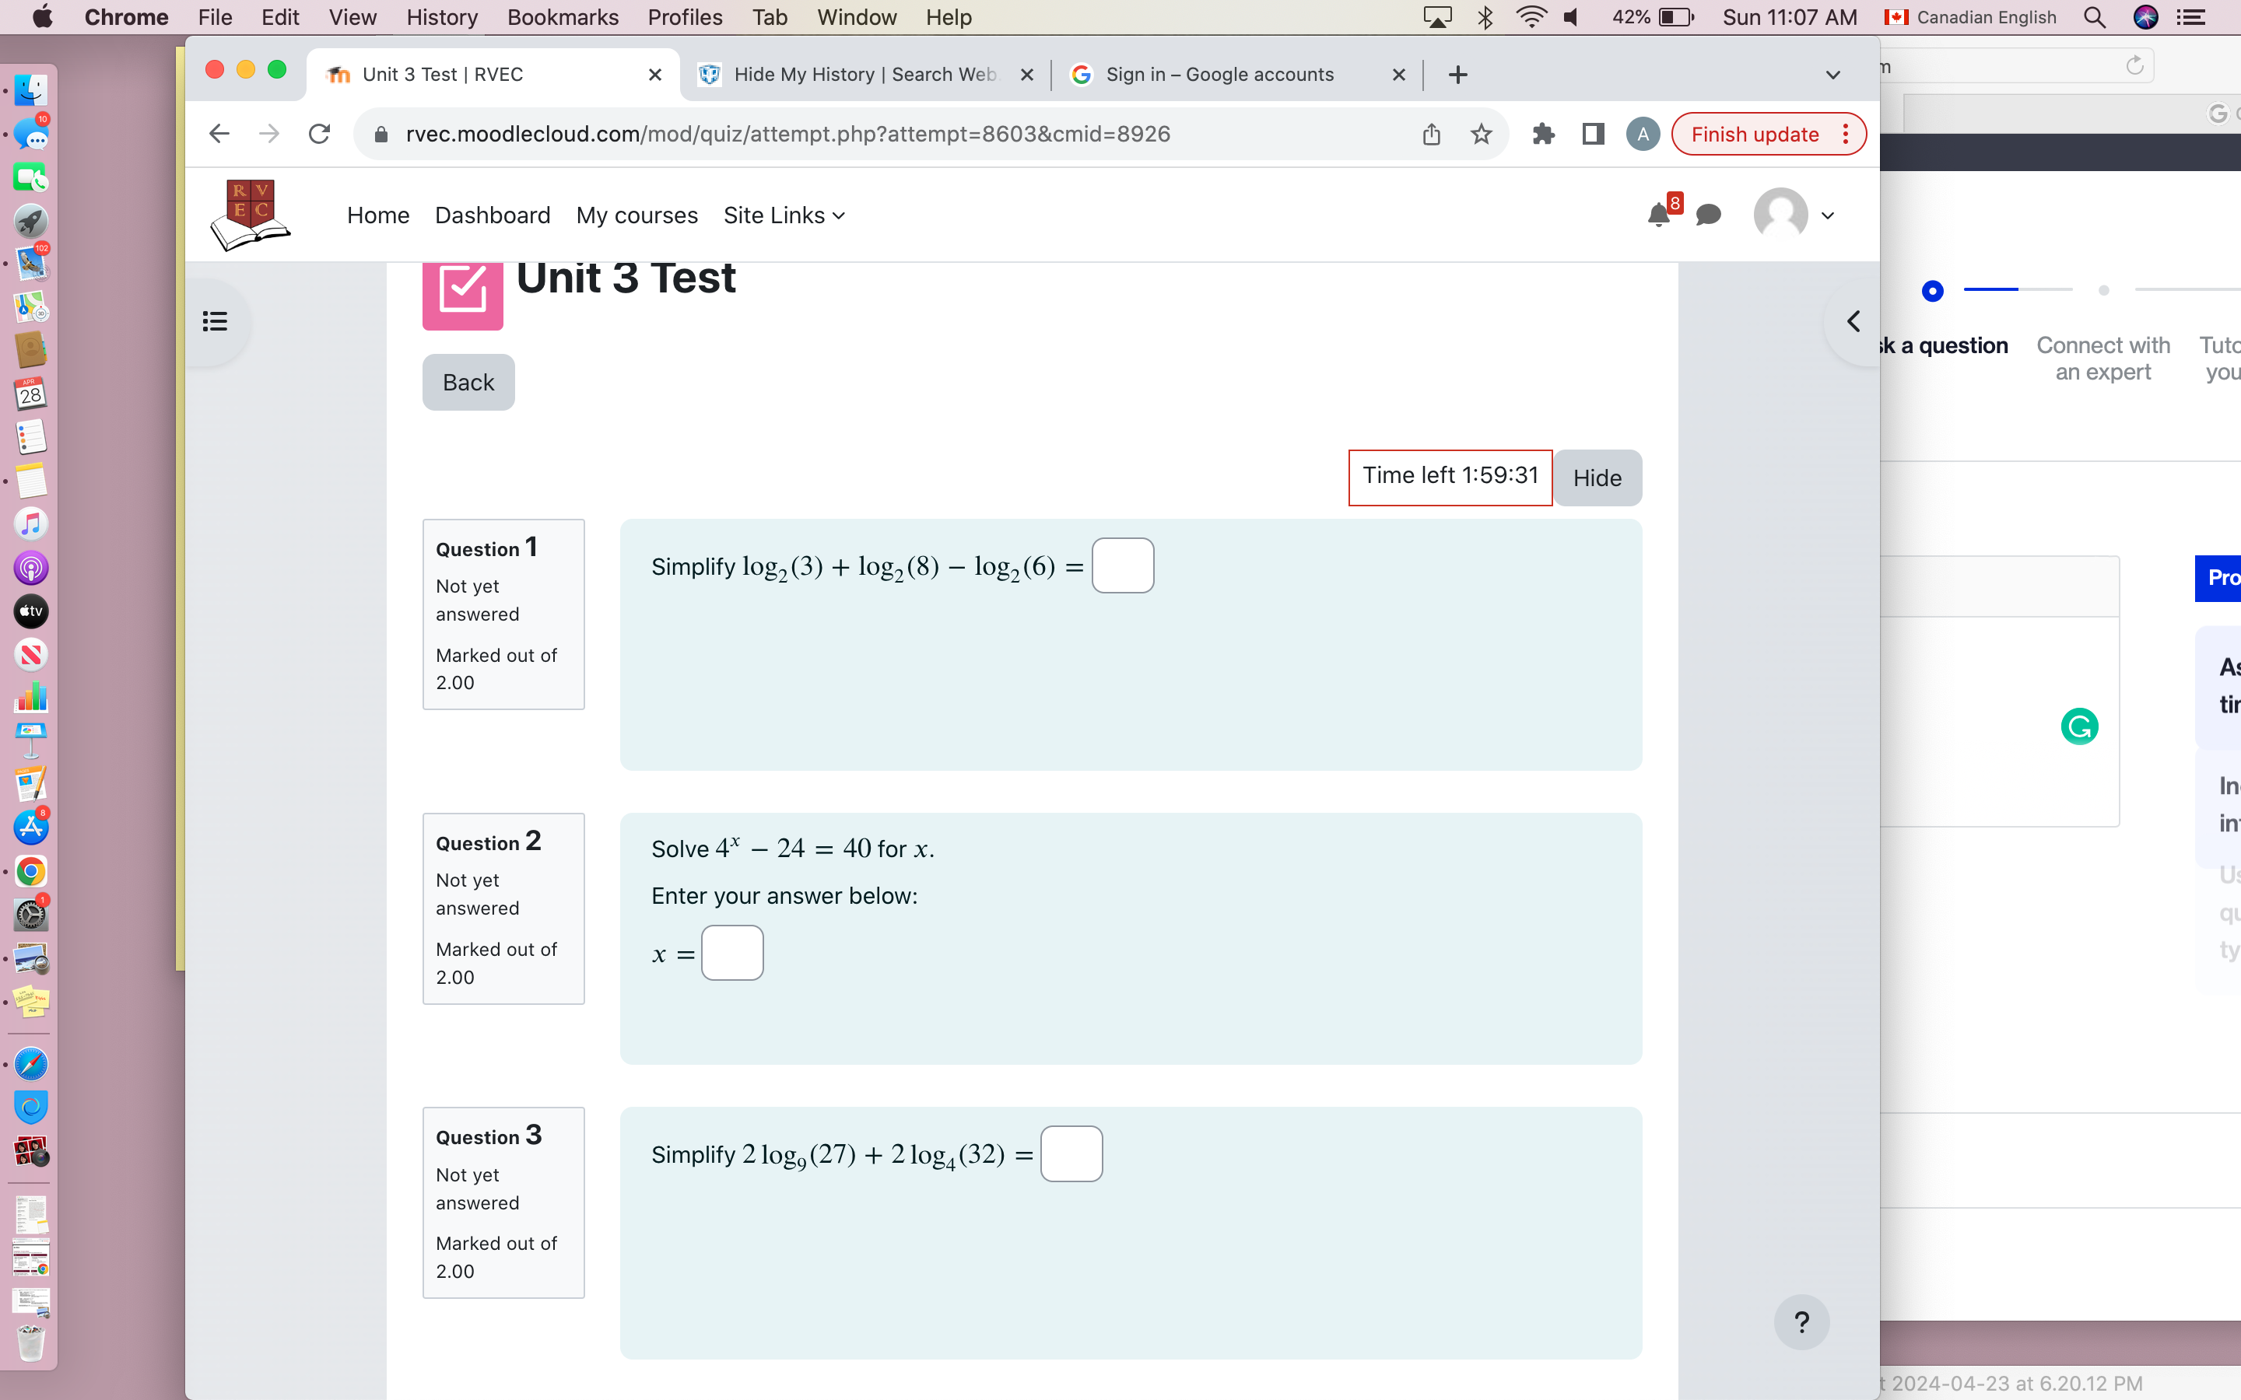The image size is (2241, 1400).
Task: Open the user profile menu
Action: click(1794, 215)
